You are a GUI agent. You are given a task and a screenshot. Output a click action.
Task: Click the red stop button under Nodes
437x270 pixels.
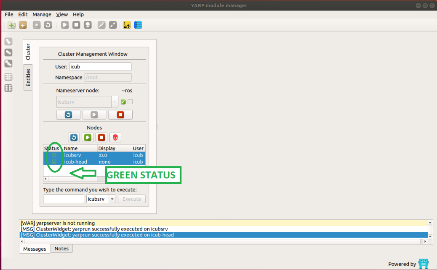(101, 137)
